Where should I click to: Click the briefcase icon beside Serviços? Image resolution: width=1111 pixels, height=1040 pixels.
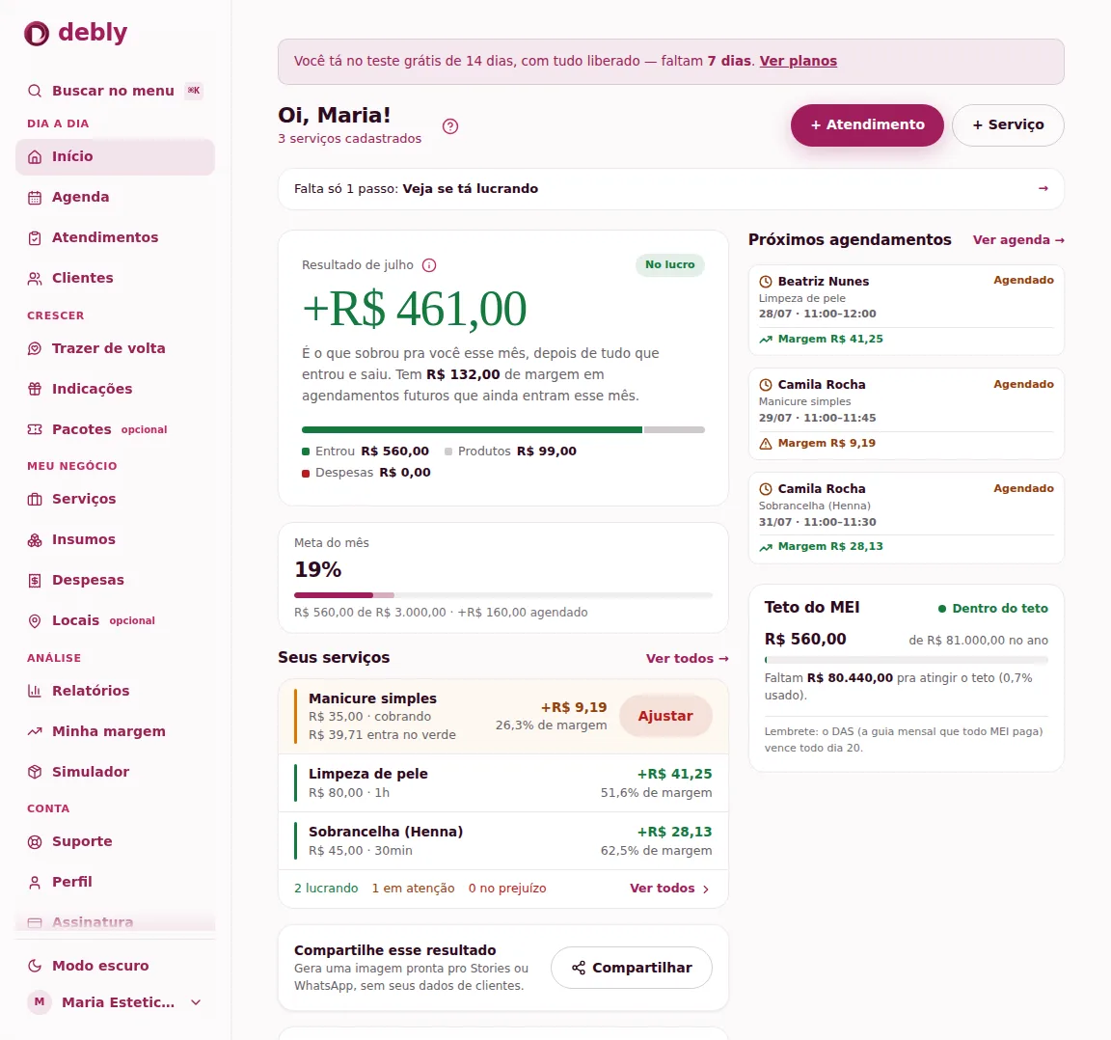[34, 499]
